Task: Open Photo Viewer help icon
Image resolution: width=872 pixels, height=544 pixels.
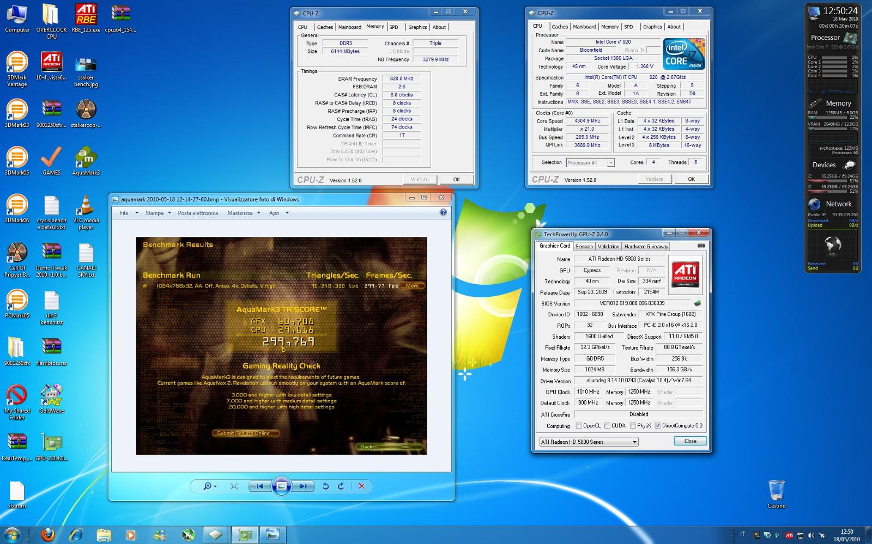Action: coord(443,212)
